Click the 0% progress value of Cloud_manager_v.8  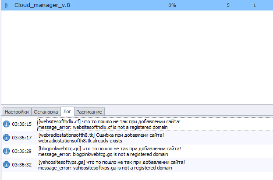click(172, 5)
